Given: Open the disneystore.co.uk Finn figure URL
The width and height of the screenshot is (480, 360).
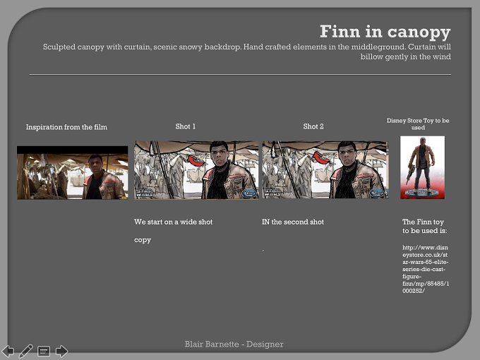Looking at the screenshot, I should pos(426,269).
